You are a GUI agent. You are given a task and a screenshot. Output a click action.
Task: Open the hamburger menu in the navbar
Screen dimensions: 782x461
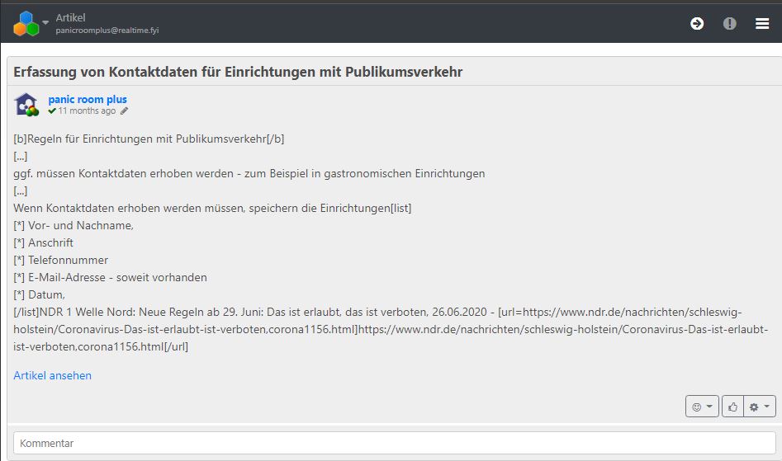click(762, 23)
